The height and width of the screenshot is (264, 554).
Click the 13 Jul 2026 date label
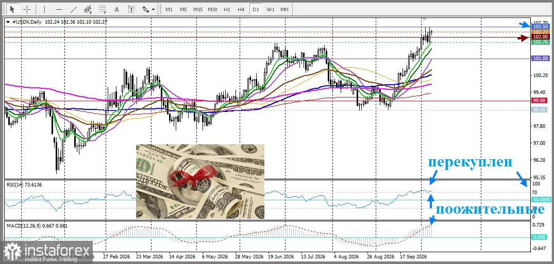coord(314,257)
